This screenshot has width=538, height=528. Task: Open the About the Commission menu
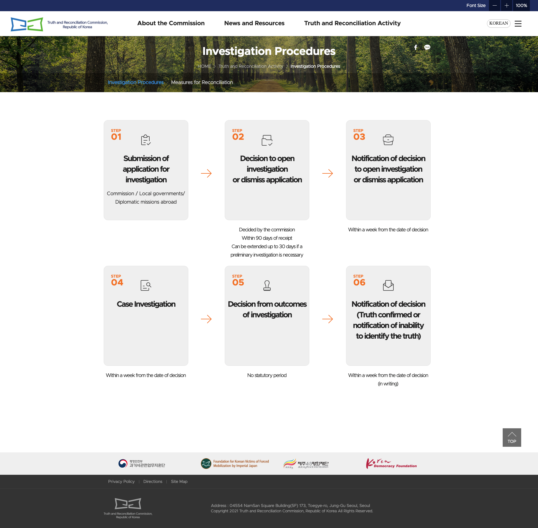pos(171,23)
